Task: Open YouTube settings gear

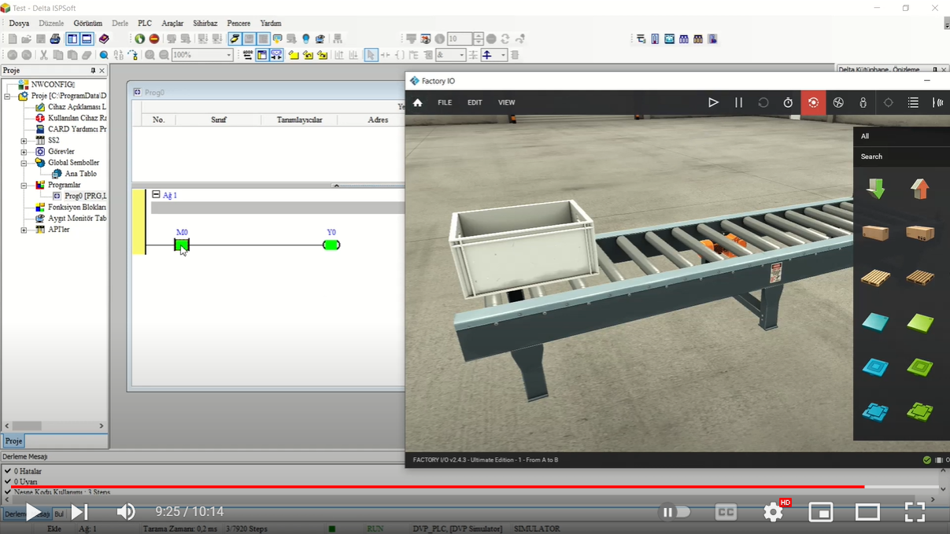Action: point(774,512)
